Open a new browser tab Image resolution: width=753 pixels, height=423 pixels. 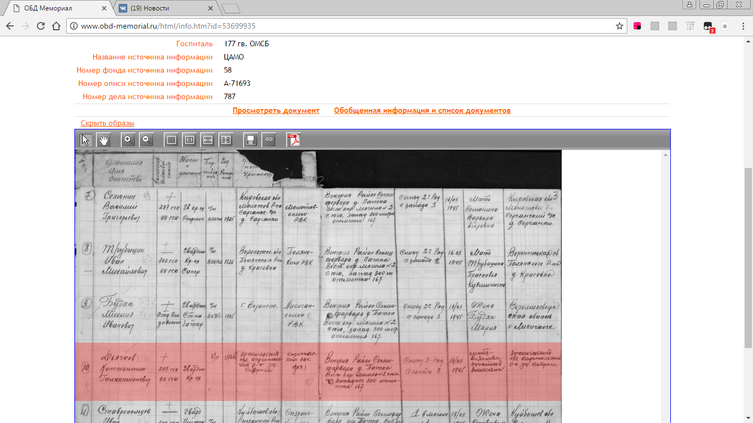point(230,8)
